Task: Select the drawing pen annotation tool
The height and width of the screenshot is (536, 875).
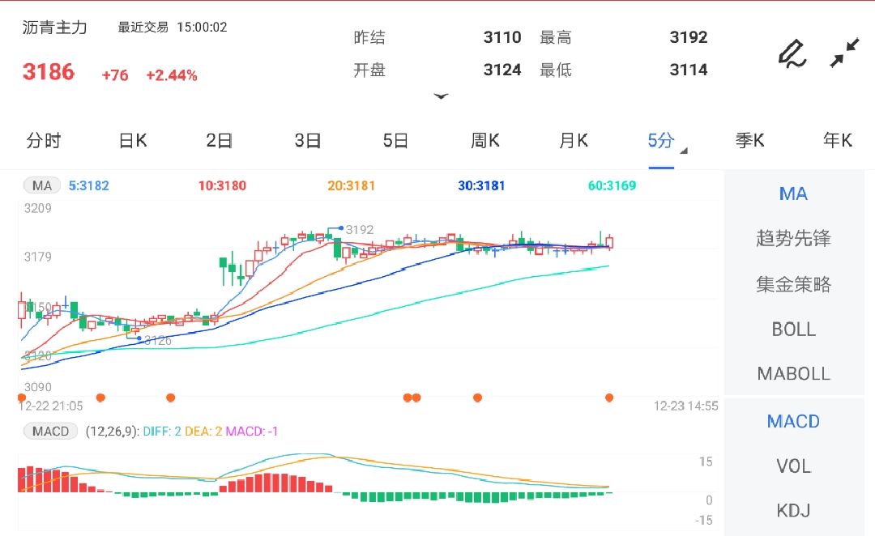Action: tap(792, 54)
